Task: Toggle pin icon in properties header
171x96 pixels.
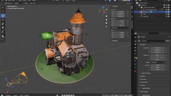Action: 169,37
